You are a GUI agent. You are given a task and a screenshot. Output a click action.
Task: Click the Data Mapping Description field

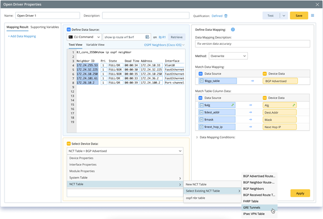coord(252,44)
